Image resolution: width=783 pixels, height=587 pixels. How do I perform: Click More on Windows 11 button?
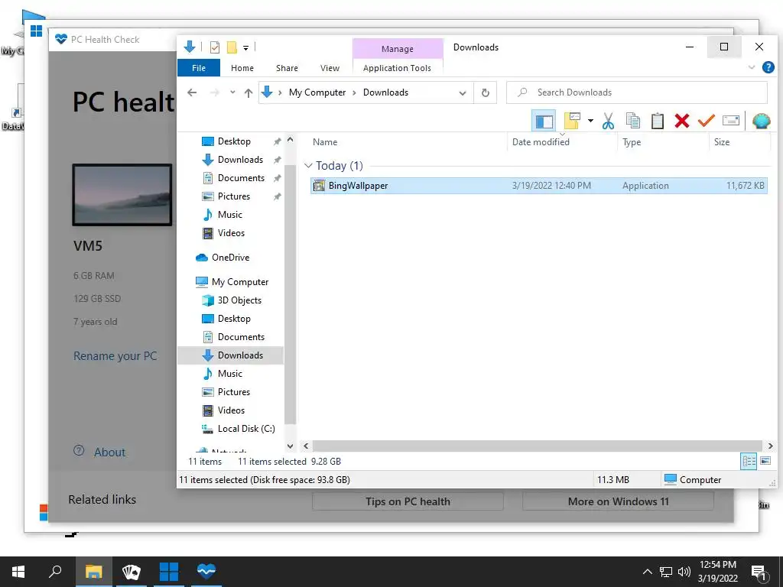point(618,501)
